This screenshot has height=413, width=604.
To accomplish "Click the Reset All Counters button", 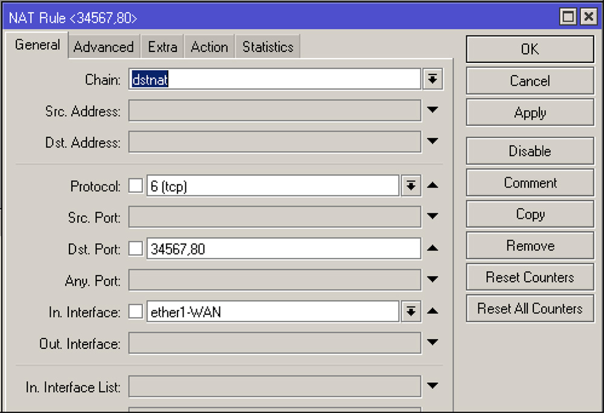I will click(x=530, y=308).
